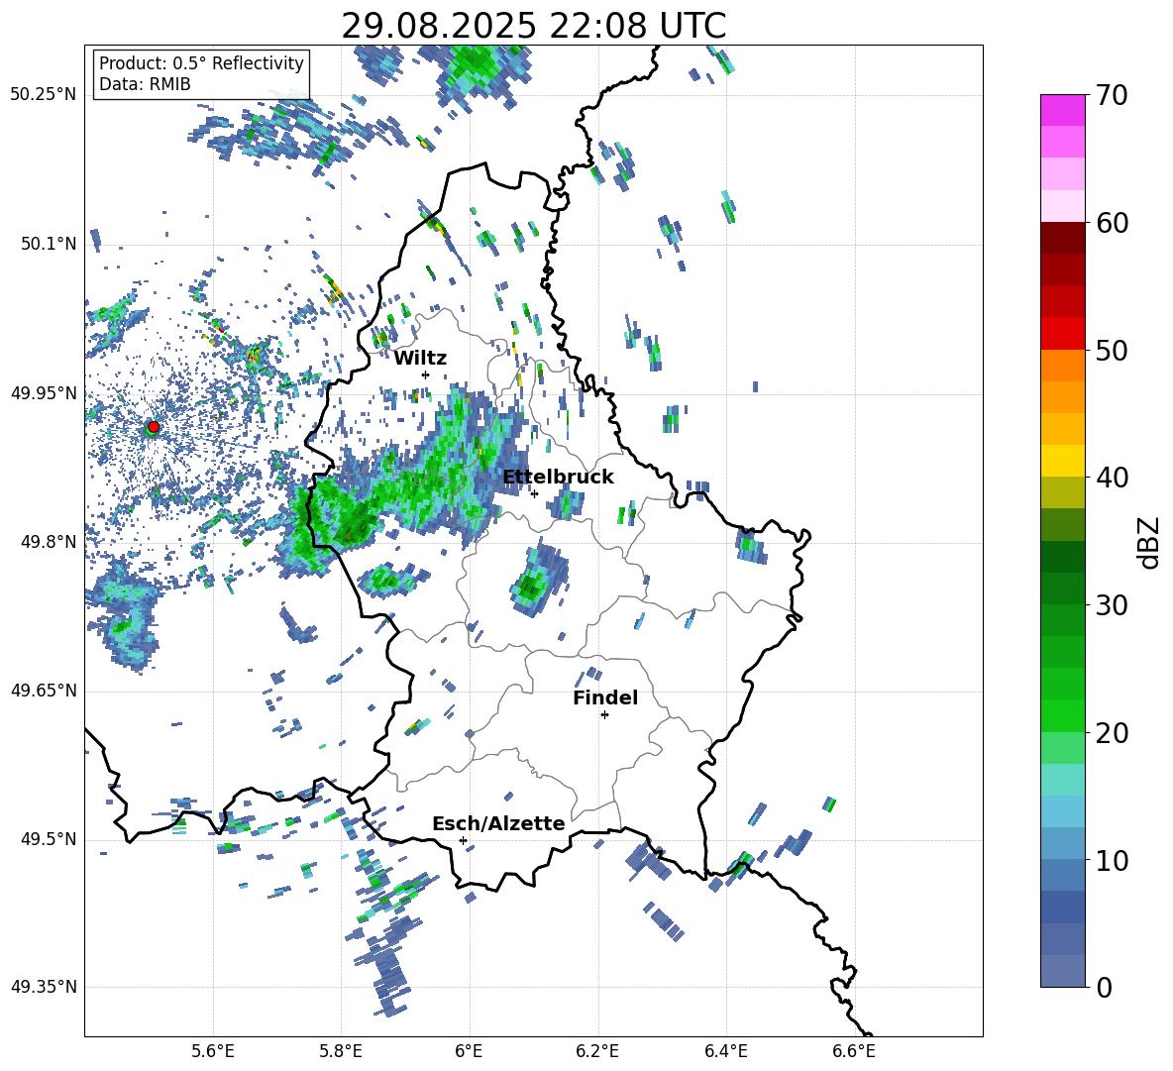Viewport: 1173px width, 1071px height.
Task: Click the dark red colorbar segment below 60
Action: 1062,239
